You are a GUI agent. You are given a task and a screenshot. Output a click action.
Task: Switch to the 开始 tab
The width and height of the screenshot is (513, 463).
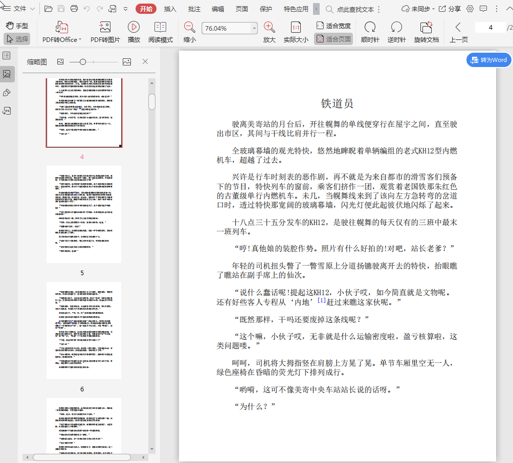coord(146,9)
